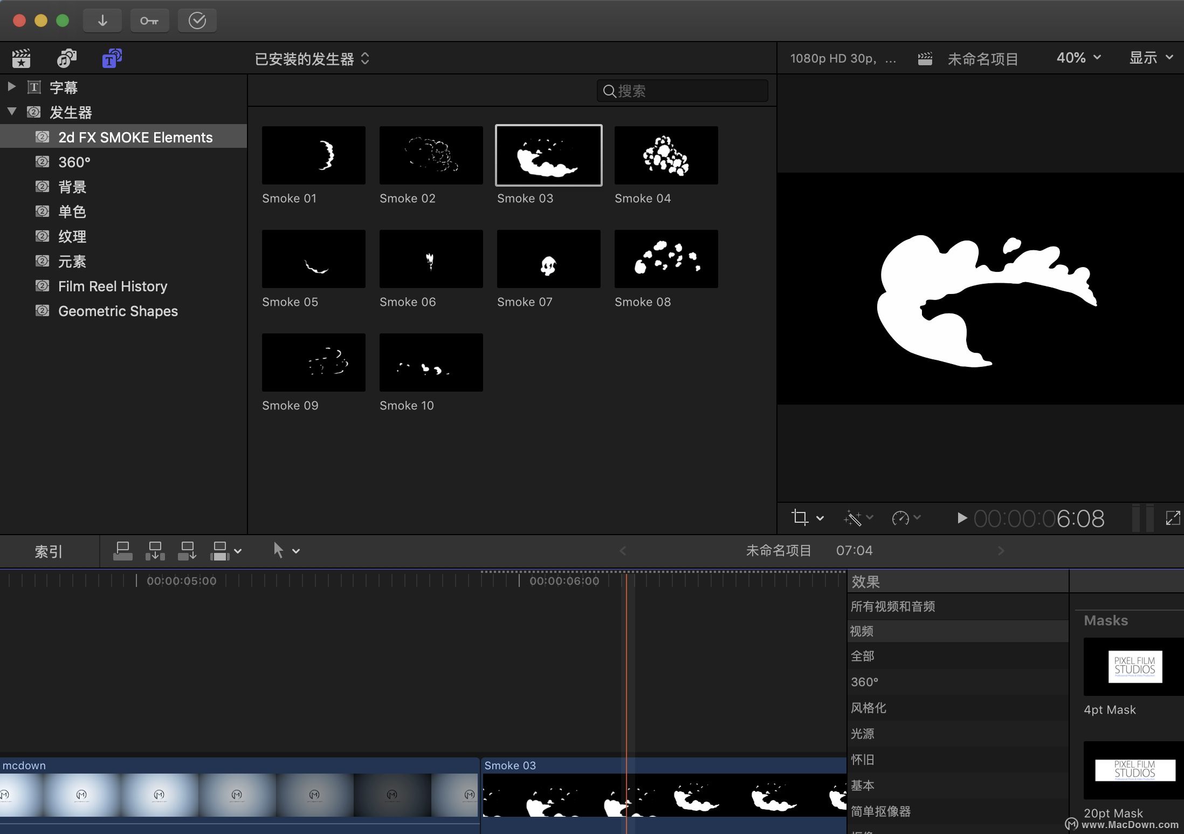
Task: Select the Smoke 04 generator thumbnail
Action: tap(666, 155)
